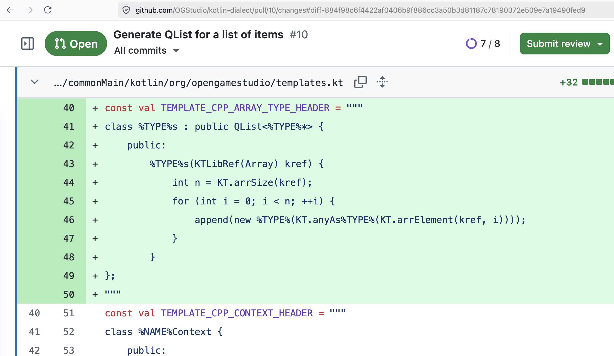Click the #10 pull request number
Screen dimensions: 614x356
(299, 34)
